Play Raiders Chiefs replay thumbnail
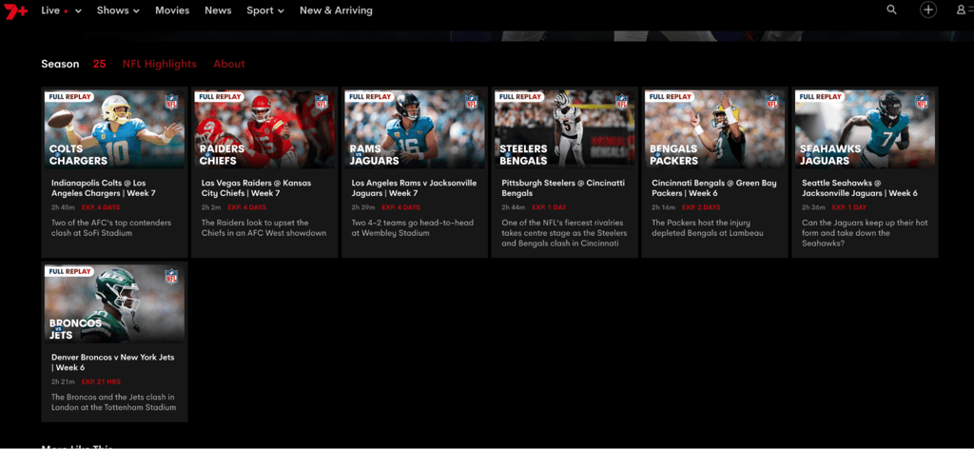Image resolution: width=974 pixels, height=449 pixels. [264, 129]
